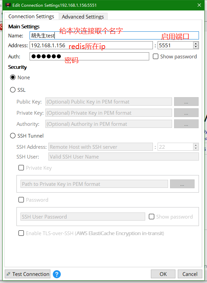Confirm settings with OK button
The image size is (207, 283).
point(163,274)
